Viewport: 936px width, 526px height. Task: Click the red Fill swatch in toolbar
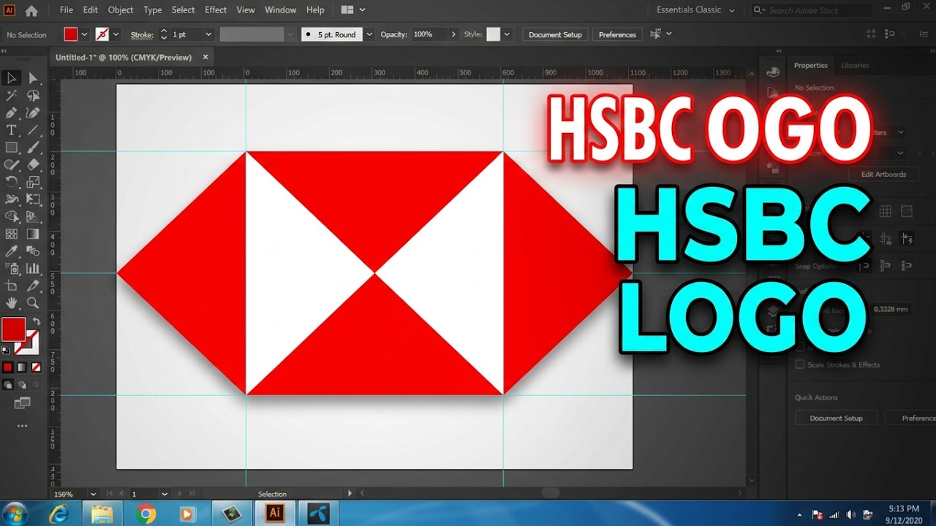point(14,329)
